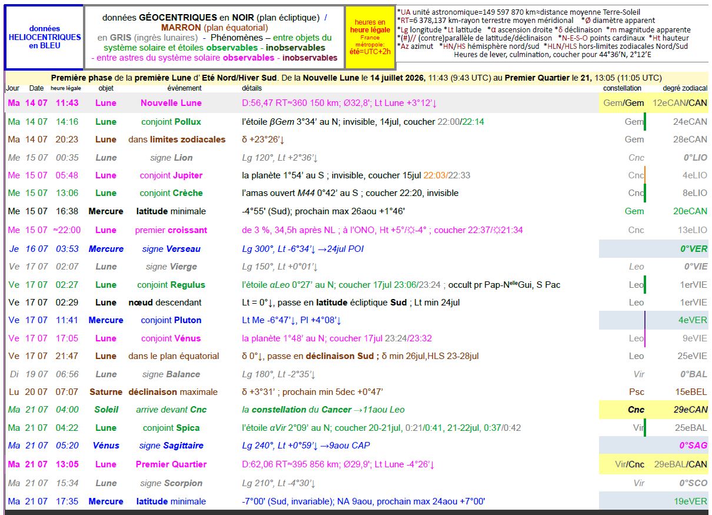The image size is (712, 515).
Task: Click 'dans le plan équatorial' event
Action: tap(174, 356)
